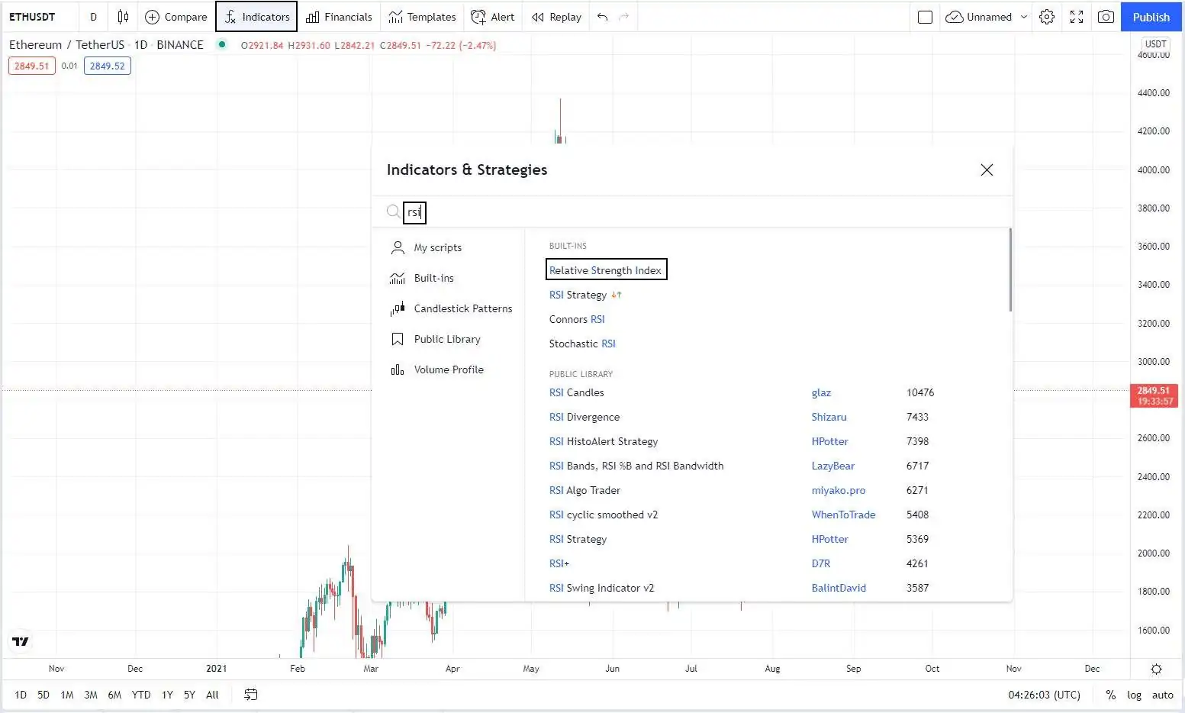Add Stochastic RSI indicator

coord(582,344)
